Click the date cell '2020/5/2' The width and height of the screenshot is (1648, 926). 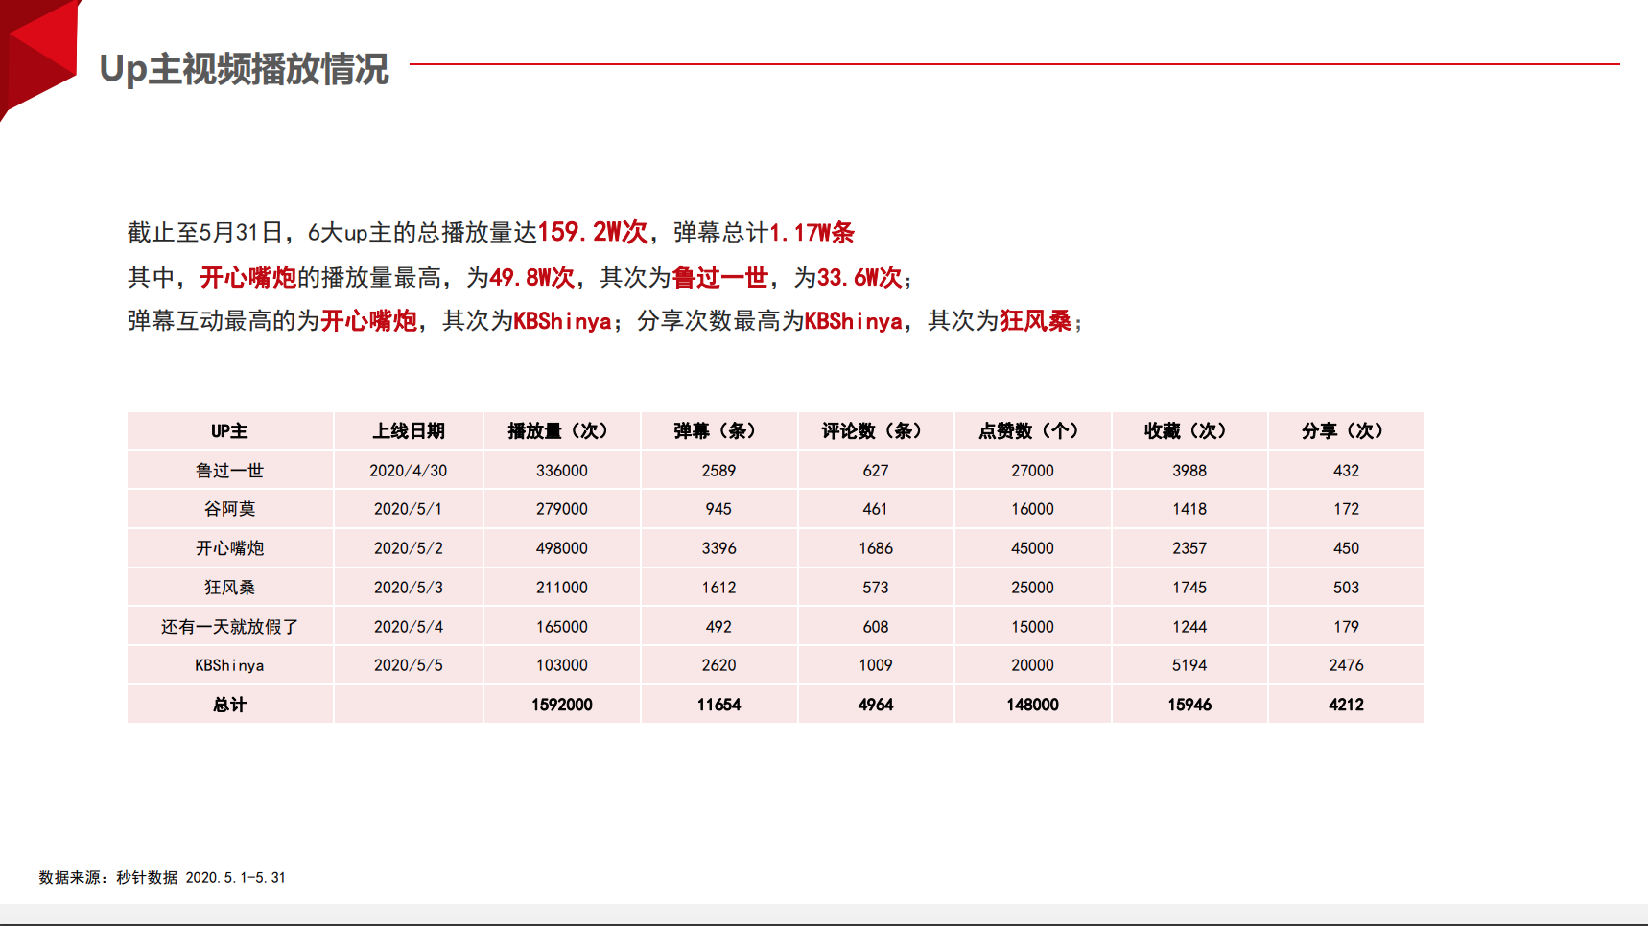409,548
